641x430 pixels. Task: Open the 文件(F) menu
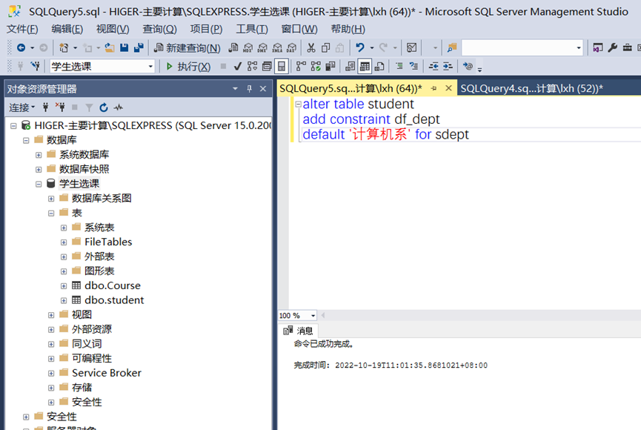coord(22,30)
